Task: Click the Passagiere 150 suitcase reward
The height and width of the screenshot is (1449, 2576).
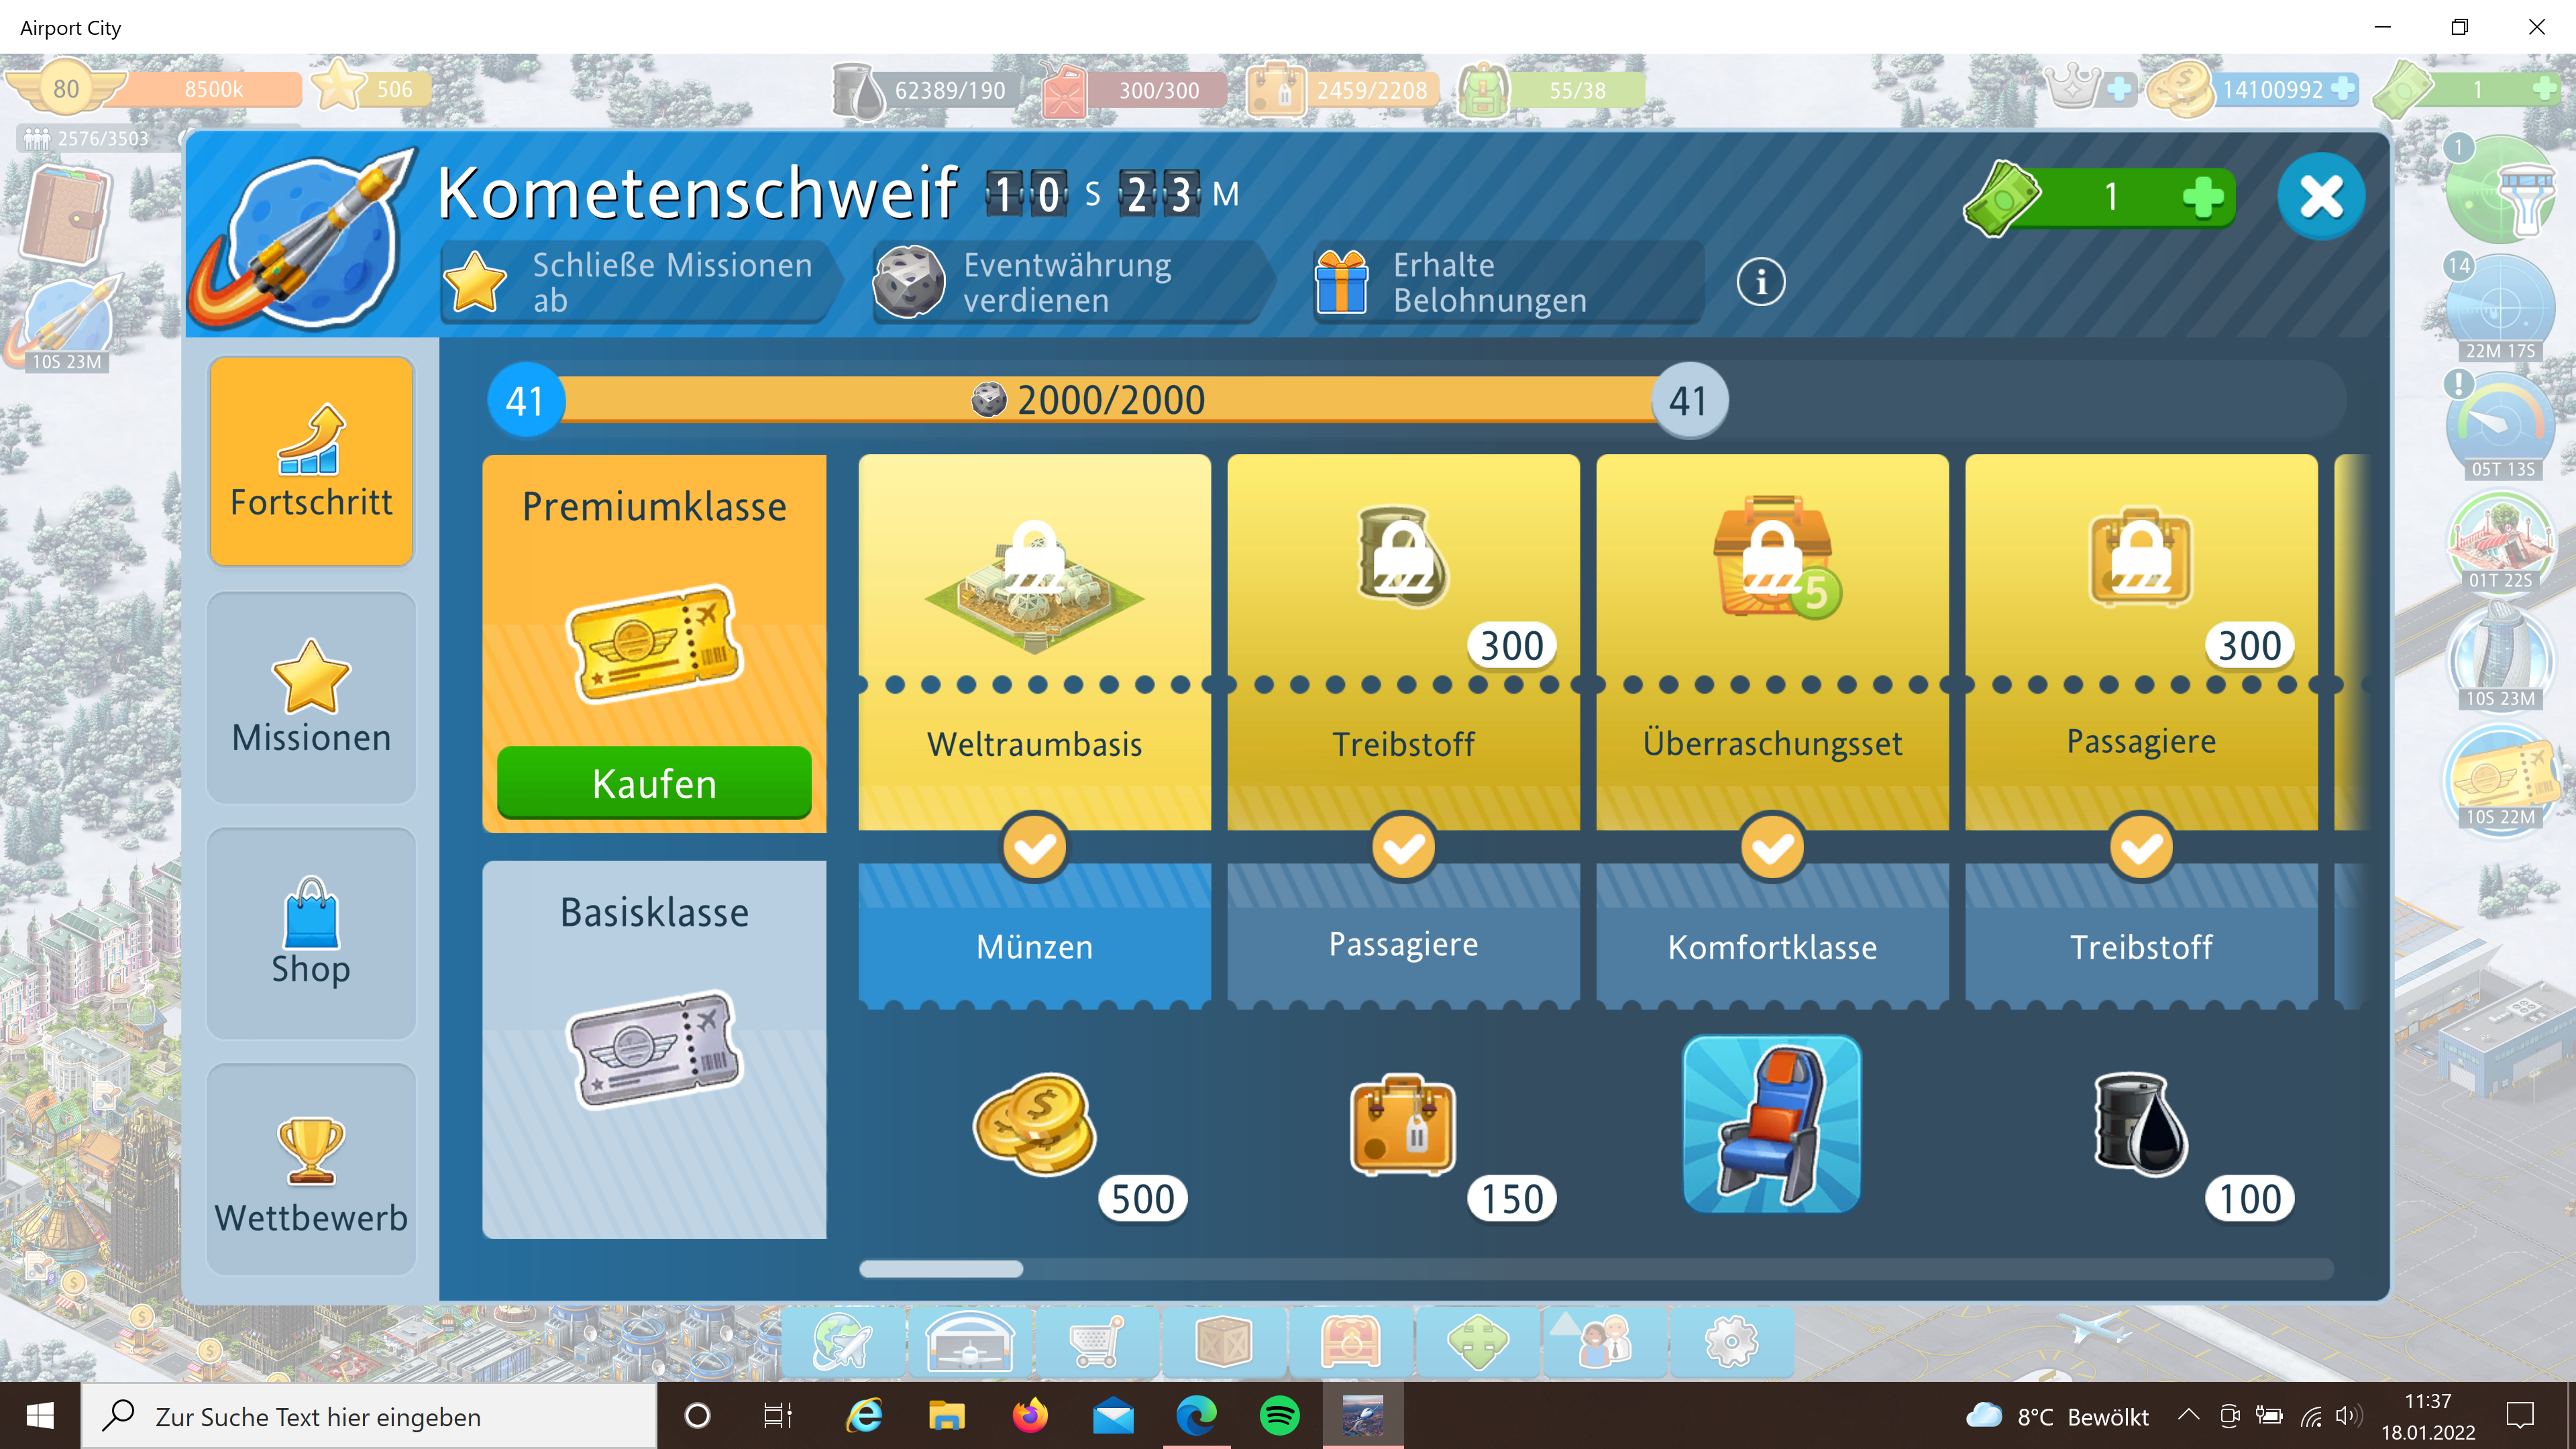Action: [x=1403, y=1125]
